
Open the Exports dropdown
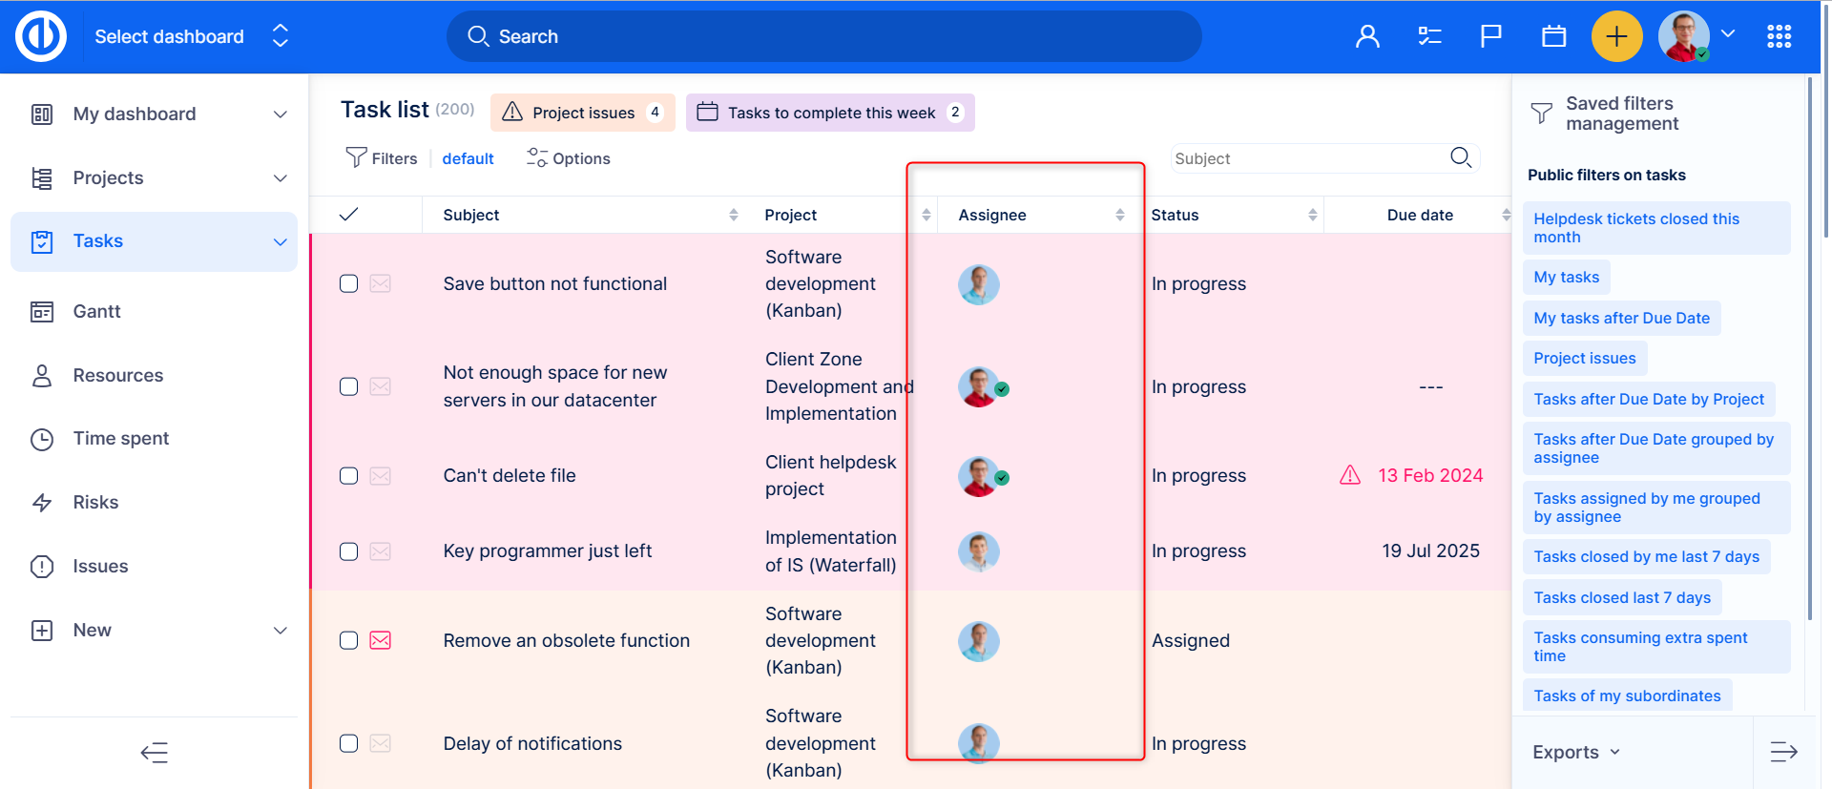click(x=1575, y=752)
